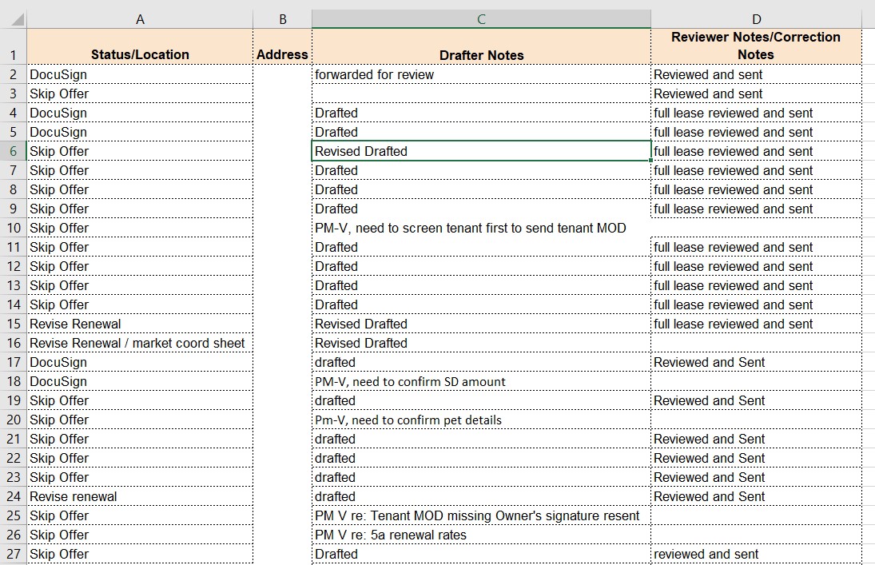
Task: Select row 10 header
Action: click(x=14, y=228)
